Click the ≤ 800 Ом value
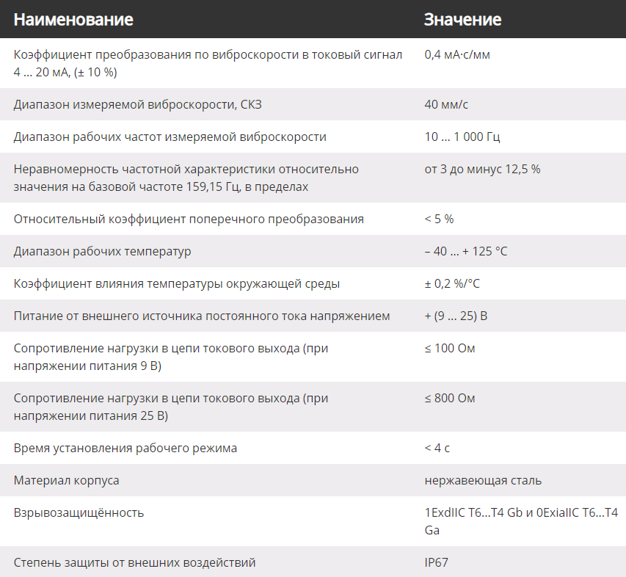626x577 pixels. click(450, 399)
